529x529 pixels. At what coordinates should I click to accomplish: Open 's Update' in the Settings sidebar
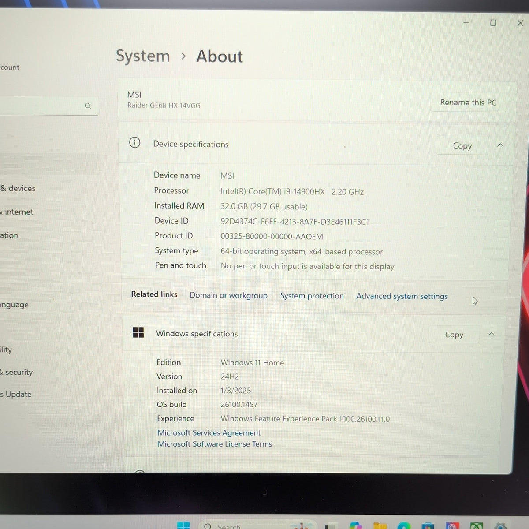tap(16, 394)
